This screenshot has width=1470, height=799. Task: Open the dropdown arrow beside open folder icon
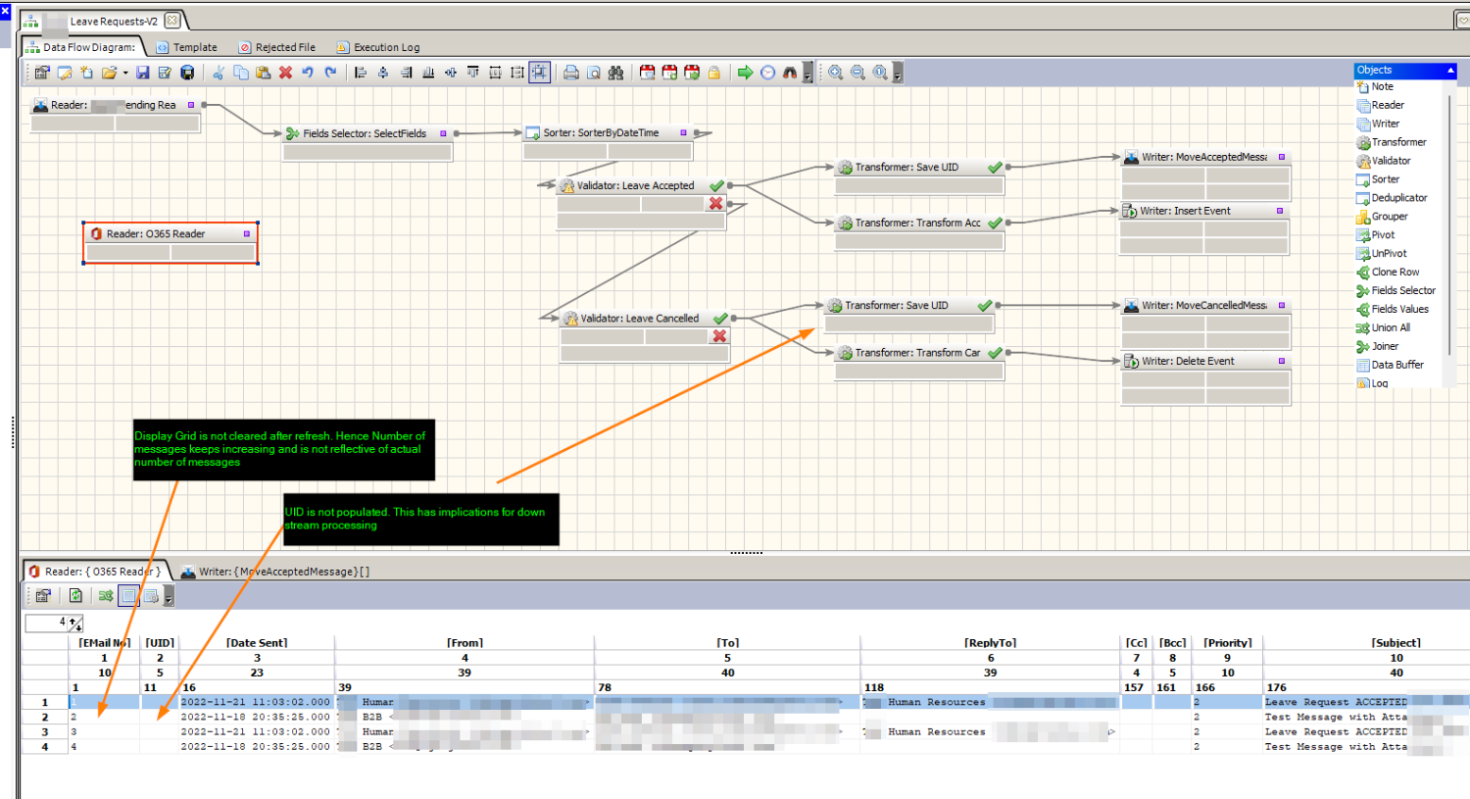click(125, 74)
